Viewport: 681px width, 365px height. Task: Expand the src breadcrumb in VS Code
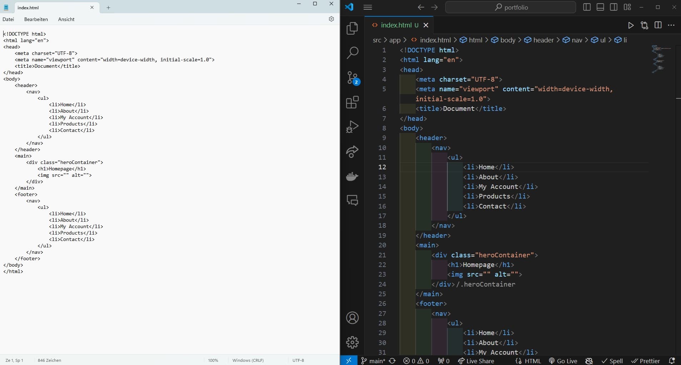[377, 40]
